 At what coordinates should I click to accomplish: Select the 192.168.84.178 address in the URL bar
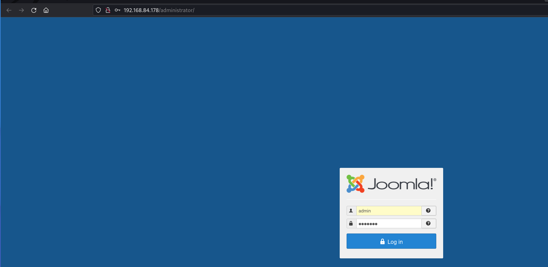[141, 10]
